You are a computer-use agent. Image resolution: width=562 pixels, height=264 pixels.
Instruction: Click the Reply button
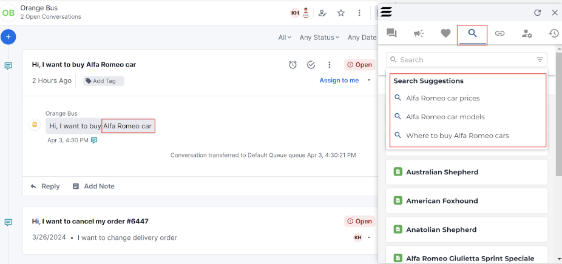coord(45,186)
